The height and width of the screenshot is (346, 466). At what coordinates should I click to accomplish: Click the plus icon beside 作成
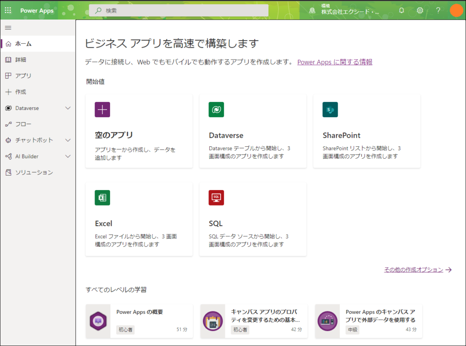(8, 92)
